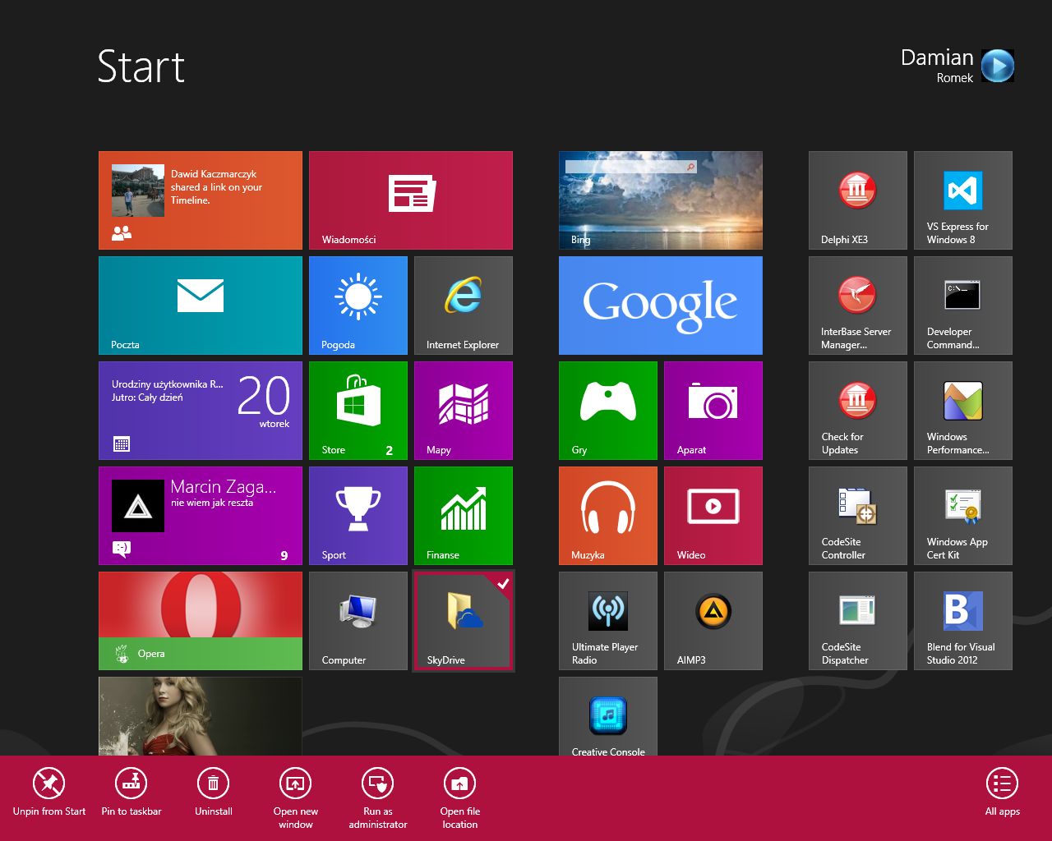Image resolution: width=1052 pixels, height=841 pixels.
Task: Launch the AIMP3 tile
Action: pos(713,621)
